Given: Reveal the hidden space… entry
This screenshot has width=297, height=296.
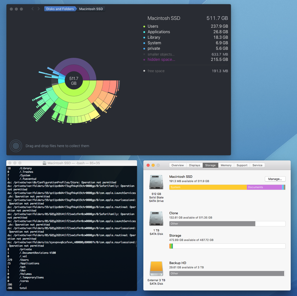Looking at the screenshot, I should pos(186,59).
